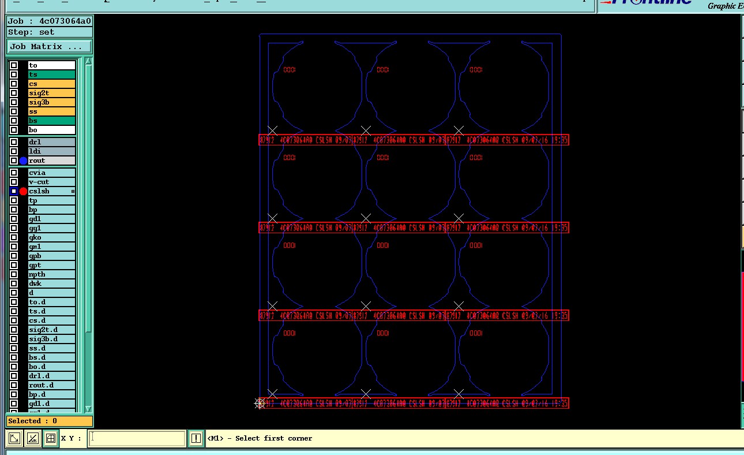
Task: Select the dwk layer name
Action: [52, 284]
